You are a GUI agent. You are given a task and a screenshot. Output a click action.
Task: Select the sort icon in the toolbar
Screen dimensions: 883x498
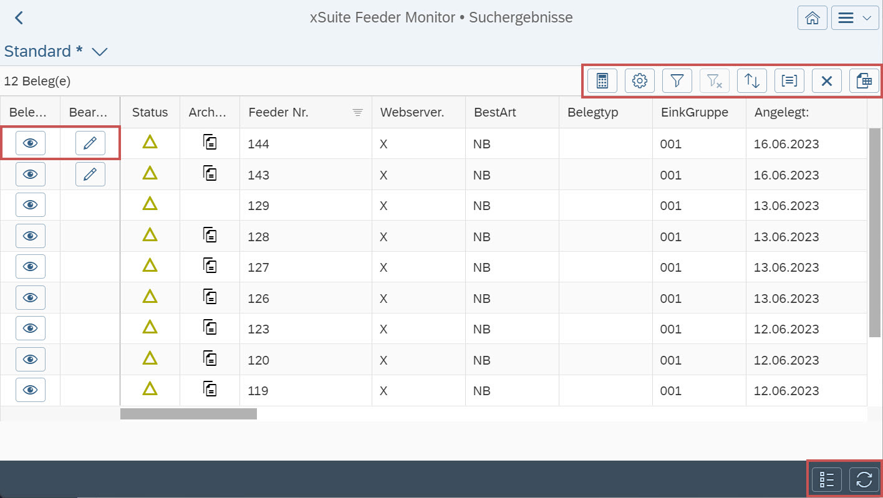click(752, 80)
